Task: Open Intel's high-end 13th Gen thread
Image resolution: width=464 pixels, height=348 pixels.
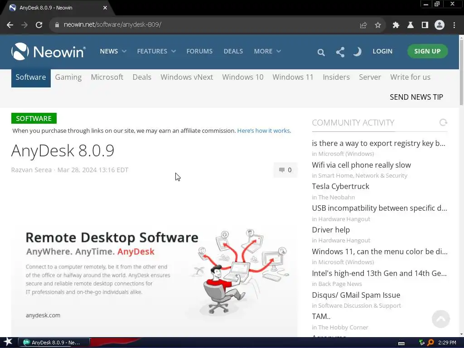Action: click(379, 273)
